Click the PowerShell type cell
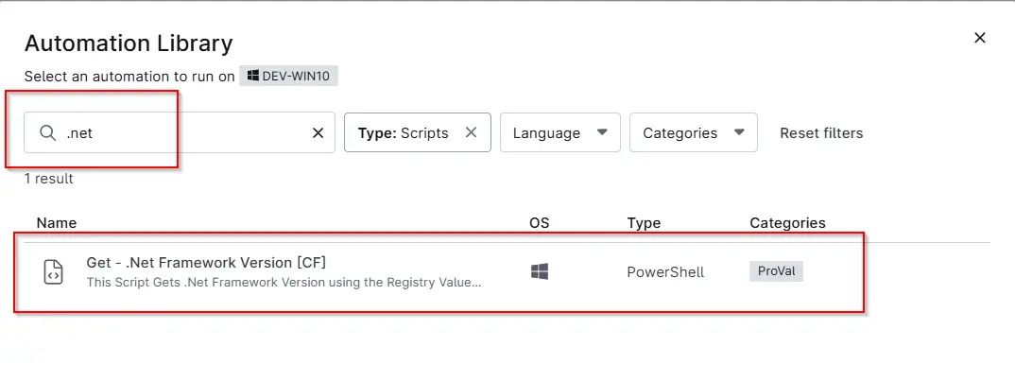This screenshot has width=1015, height=382. click(x=664, y=272)
